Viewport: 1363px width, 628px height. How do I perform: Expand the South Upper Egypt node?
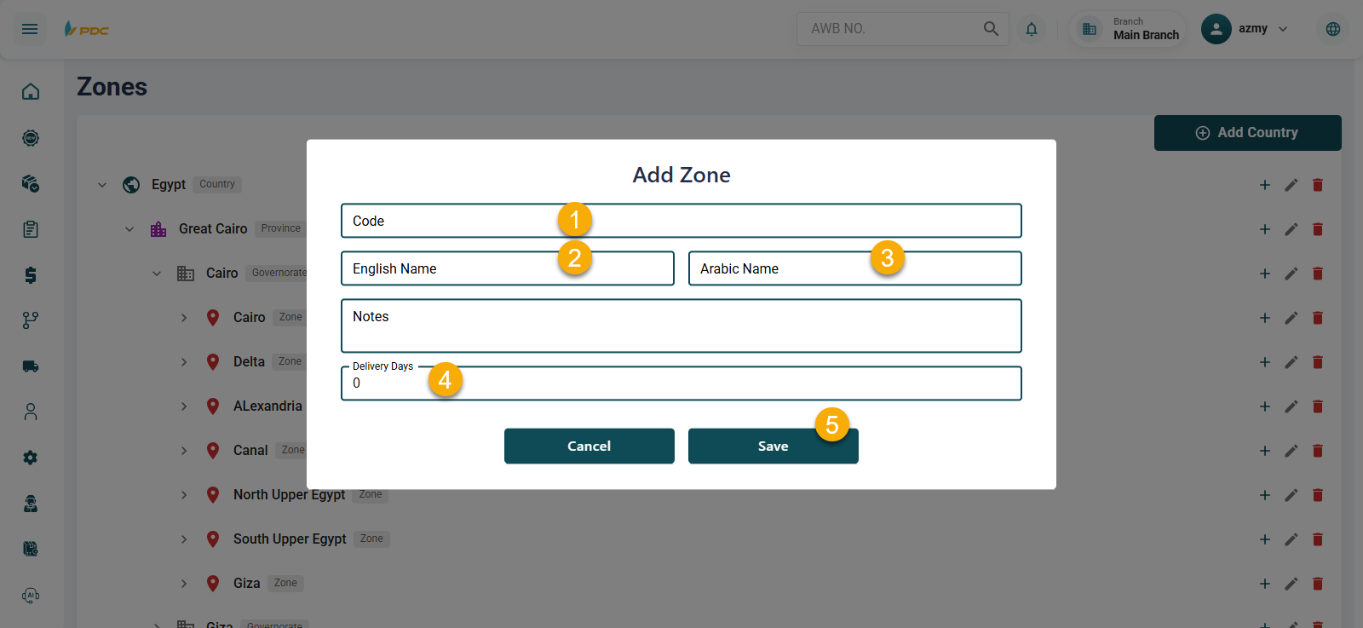[184, 539]
